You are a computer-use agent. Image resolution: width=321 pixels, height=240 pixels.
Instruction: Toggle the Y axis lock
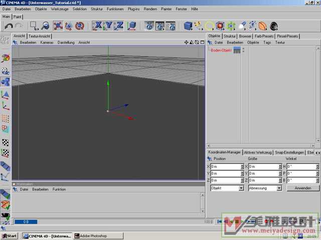click(108, 26)
